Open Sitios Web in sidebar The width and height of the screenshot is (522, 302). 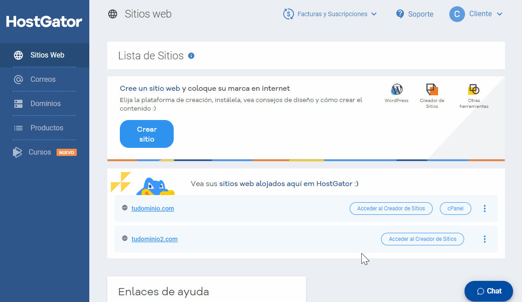point(44,55)
